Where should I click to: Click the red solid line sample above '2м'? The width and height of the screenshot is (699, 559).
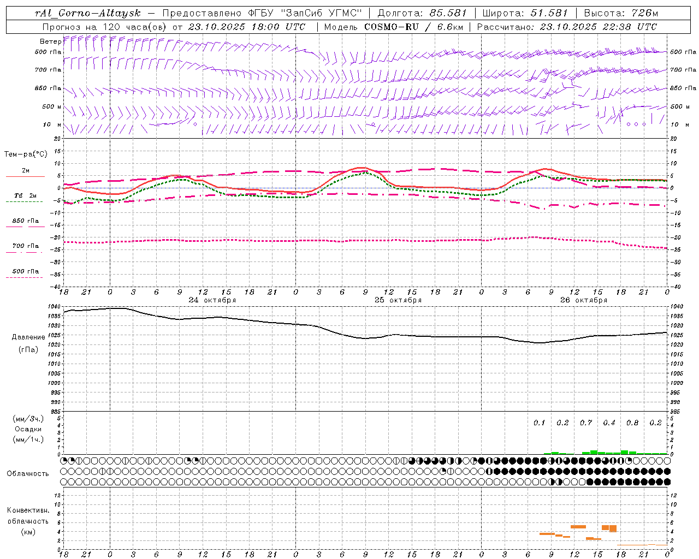pyautogui.click(x=25, y=176)
